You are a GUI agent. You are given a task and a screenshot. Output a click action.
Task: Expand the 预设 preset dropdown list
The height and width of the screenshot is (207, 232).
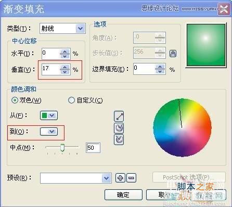click(106, 178)
